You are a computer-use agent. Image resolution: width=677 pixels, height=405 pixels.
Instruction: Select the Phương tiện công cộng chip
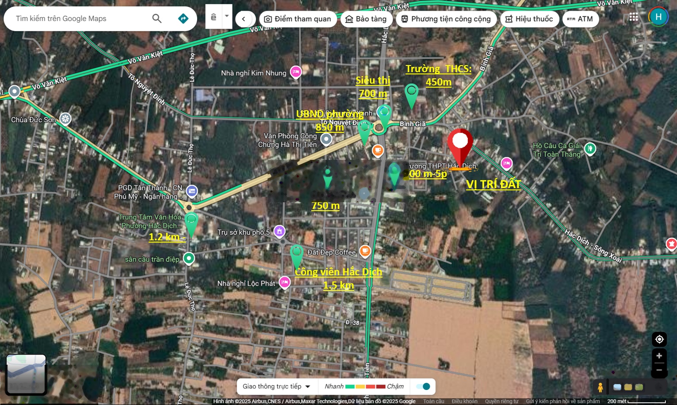(x=446, y=19)
